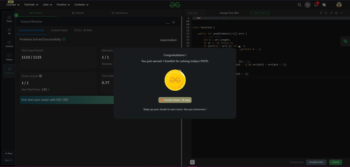This screenshot has height=167, width=350.
Task: Open the search magnifier icon in header
Action: point(299,5)
